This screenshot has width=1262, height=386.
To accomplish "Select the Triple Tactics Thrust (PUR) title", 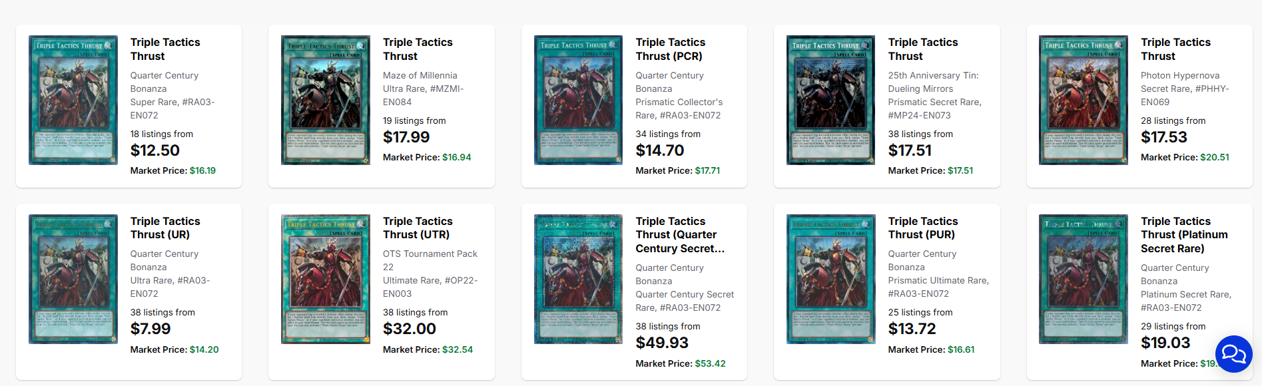I will (923, 228).
